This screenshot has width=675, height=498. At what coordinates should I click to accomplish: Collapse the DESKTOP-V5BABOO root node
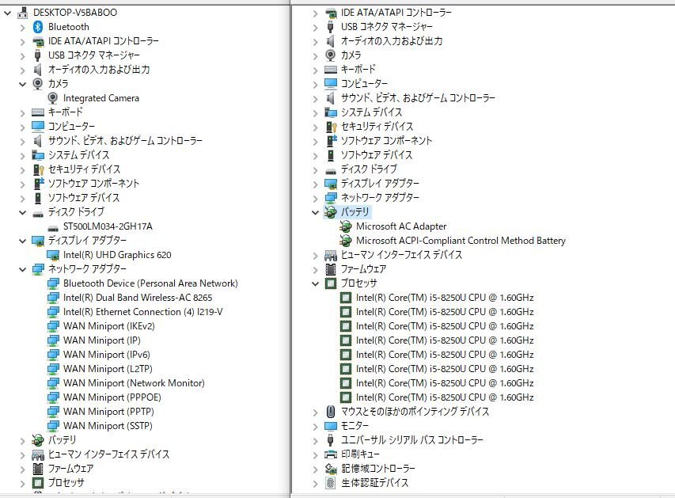point(8,13)
